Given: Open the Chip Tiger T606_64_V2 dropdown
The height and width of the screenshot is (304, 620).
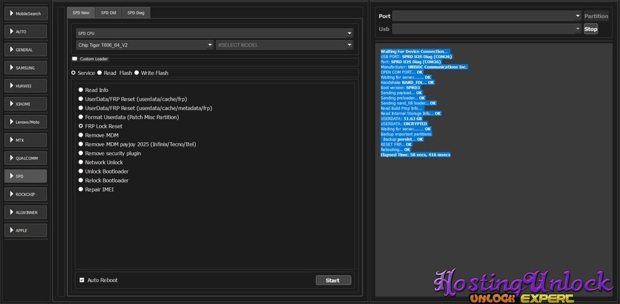Looking at the screenshot, I should 145,45.
